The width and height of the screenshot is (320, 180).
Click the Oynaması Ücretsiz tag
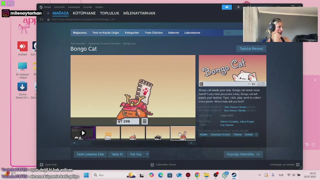(220, 134)
